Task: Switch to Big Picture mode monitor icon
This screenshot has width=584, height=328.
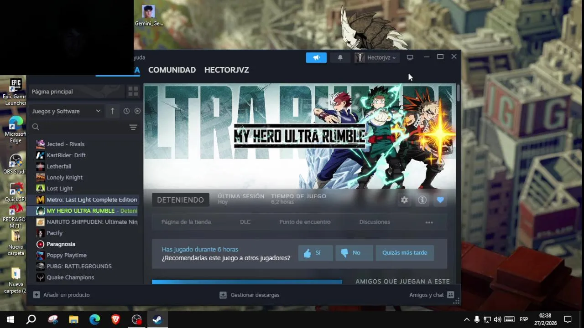Action: pyautogui.click(x=410, y=57)
